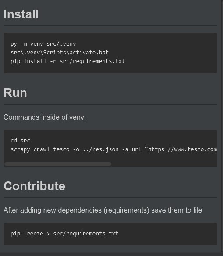
Task: Click the 'pip freeze' command line
Action: (64, 234)
